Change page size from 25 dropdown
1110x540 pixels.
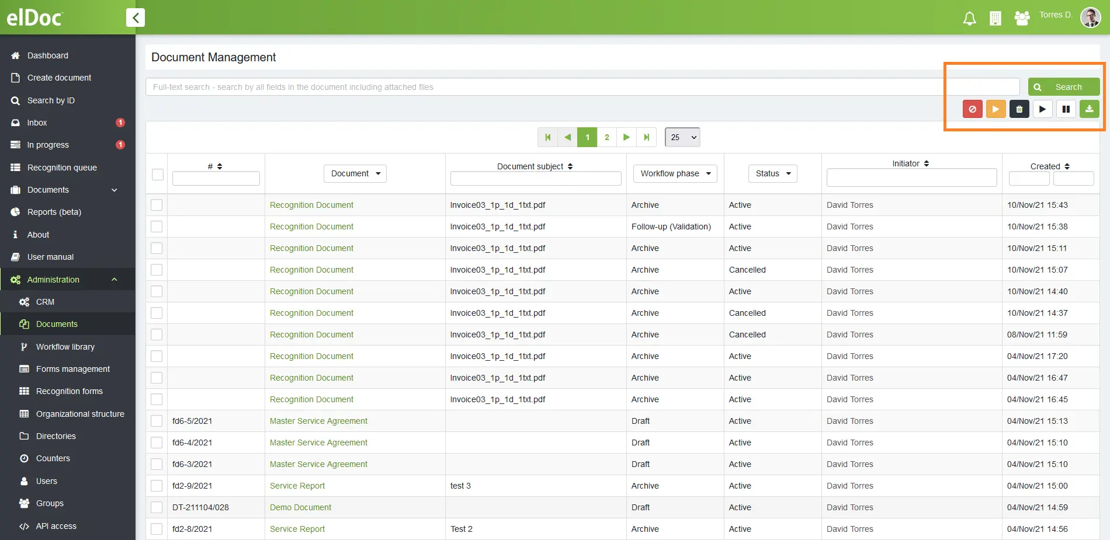(682, 137)
